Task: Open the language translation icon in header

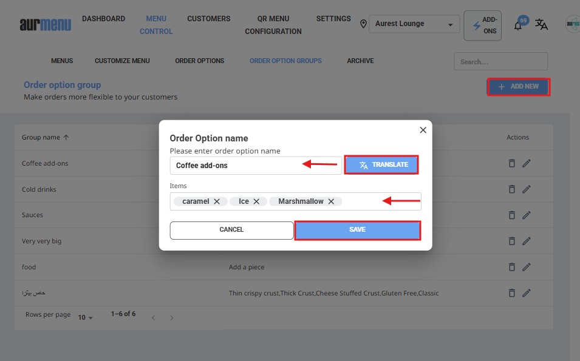Action: 541,25
